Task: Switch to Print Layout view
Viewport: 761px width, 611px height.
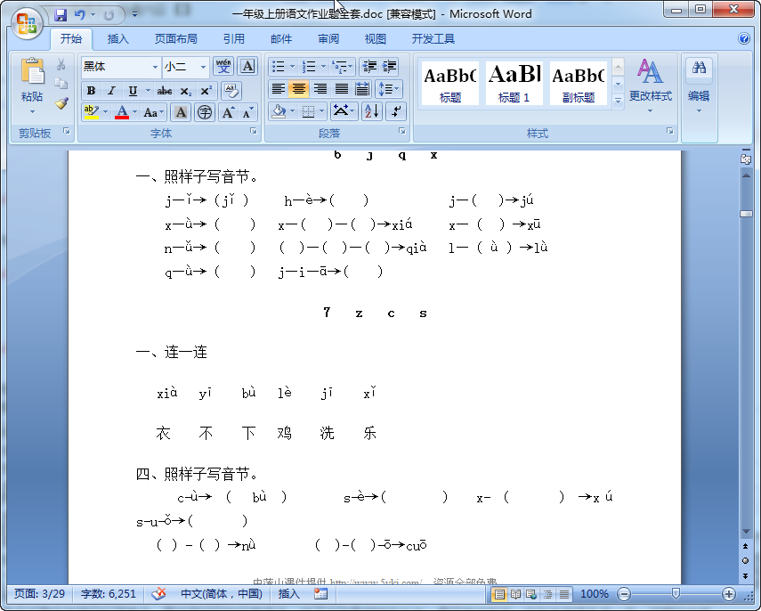Action: click(x=499, y=593)
